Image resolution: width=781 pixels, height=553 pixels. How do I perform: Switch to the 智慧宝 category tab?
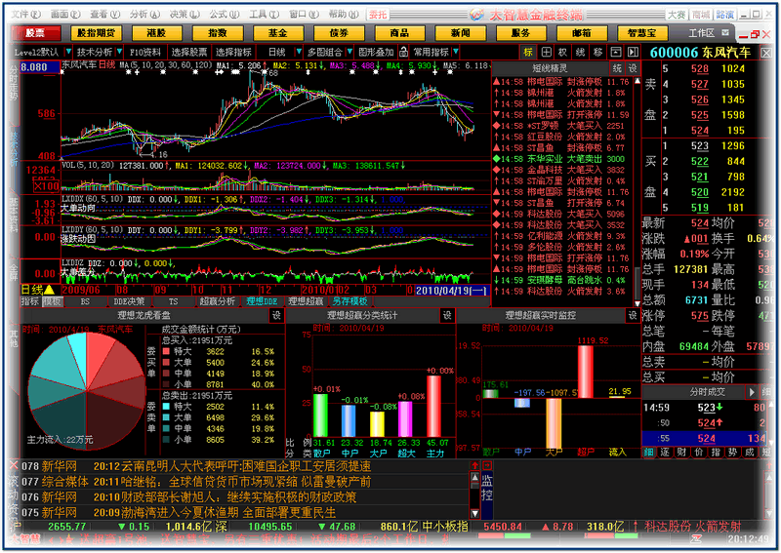[641, 33]
